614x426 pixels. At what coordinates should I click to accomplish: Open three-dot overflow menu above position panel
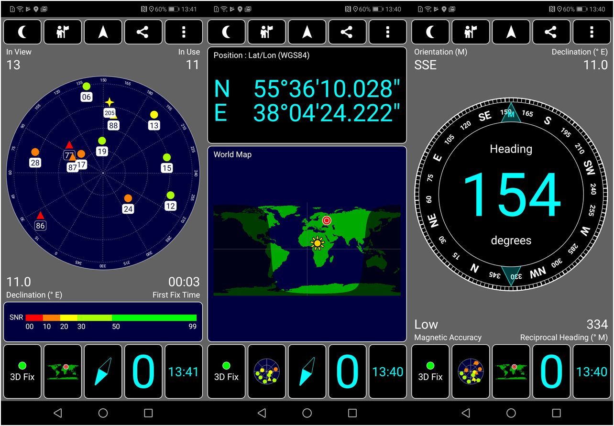[387, 32]
